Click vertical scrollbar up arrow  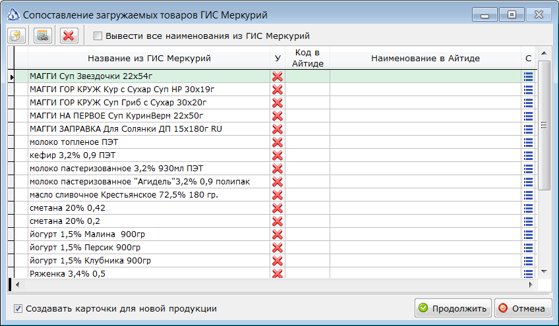pyautogui.click(x=544, y=53)
